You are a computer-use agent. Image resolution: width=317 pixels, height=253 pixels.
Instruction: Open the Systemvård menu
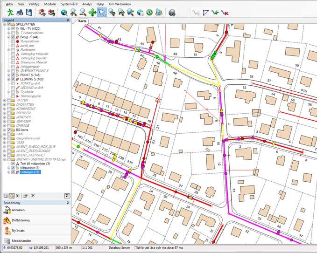point(69,4)
